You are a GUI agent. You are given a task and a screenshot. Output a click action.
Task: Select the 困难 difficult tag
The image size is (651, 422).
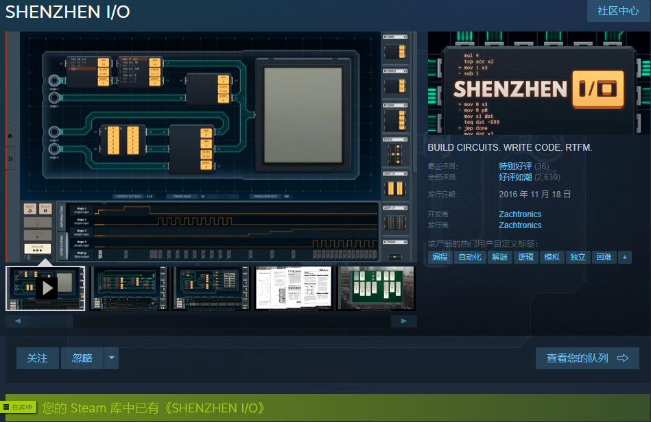click(x=604, y=257)
